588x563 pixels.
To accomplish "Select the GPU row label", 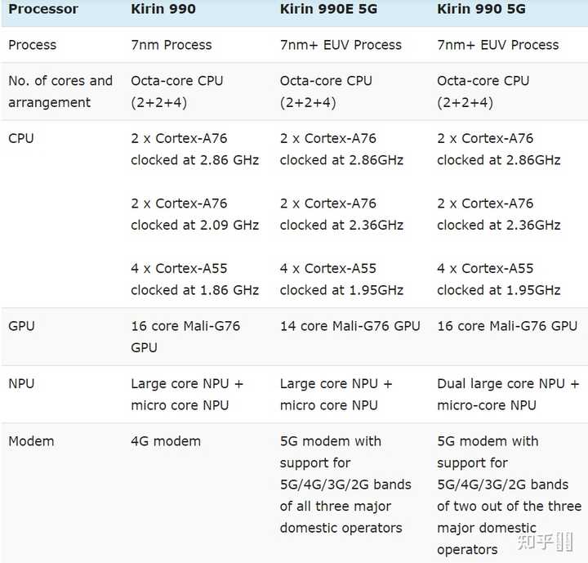I will [x=21, y=326].
